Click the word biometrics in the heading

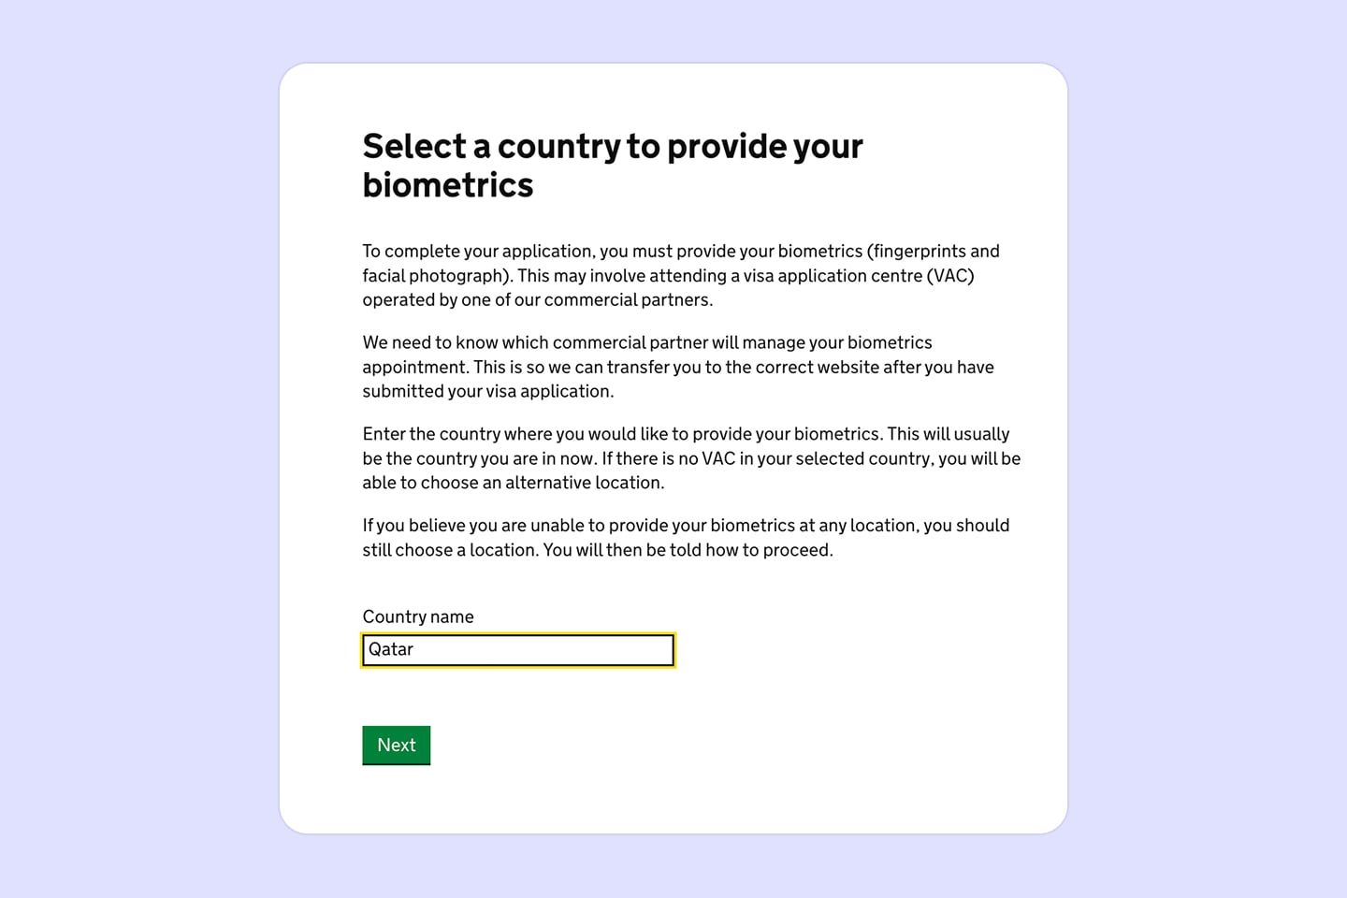[447, 185]
